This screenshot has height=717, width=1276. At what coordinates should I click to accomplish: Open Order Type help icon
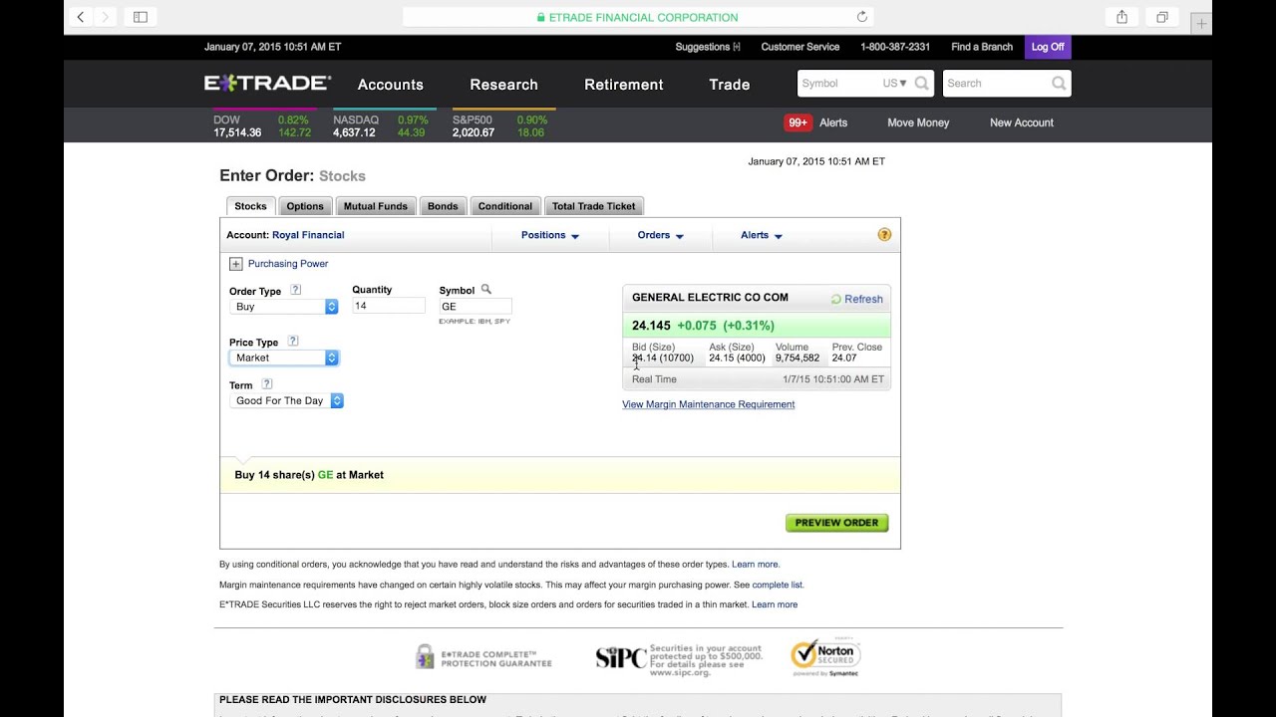pos(295,290)
